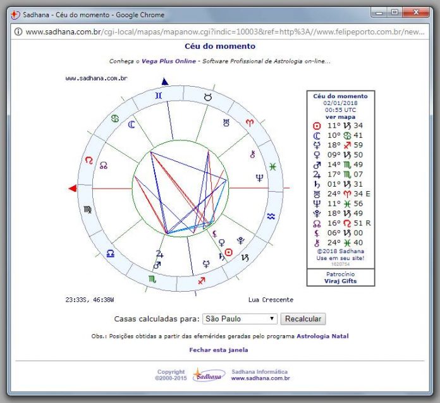This screenshot has width=440, height=403.
Task: Click the Uranus row 24° 34 E
Action: (x=341, y=194)
